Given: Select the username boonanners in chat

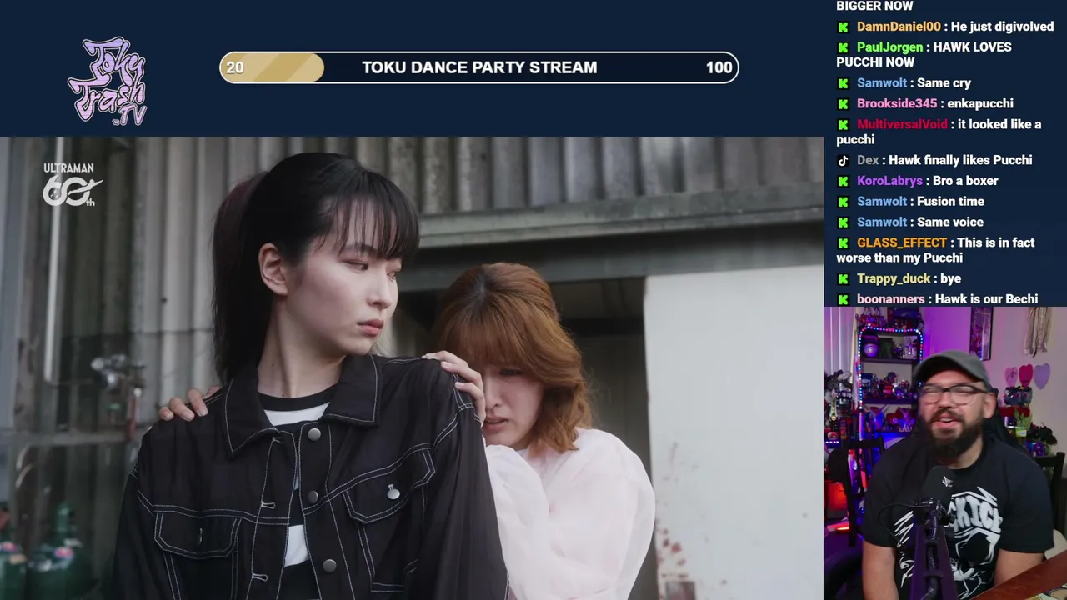Looking at the screenshot, I should tap(891, 299).
